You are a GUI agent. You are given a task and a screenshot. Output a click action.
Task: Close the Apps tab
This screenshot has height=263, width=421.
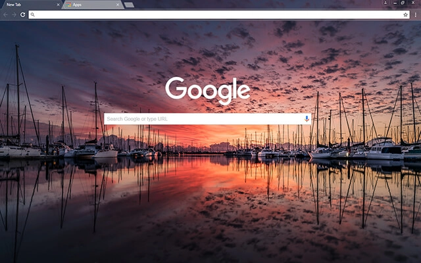pyautogui.click(x=118, y=5)
